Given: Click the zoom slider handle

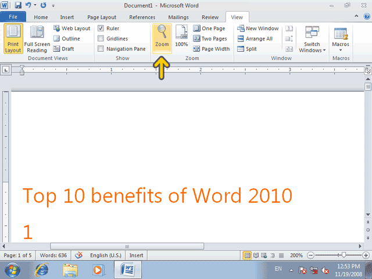Looking at the screenshot, I should click(344, 255).
